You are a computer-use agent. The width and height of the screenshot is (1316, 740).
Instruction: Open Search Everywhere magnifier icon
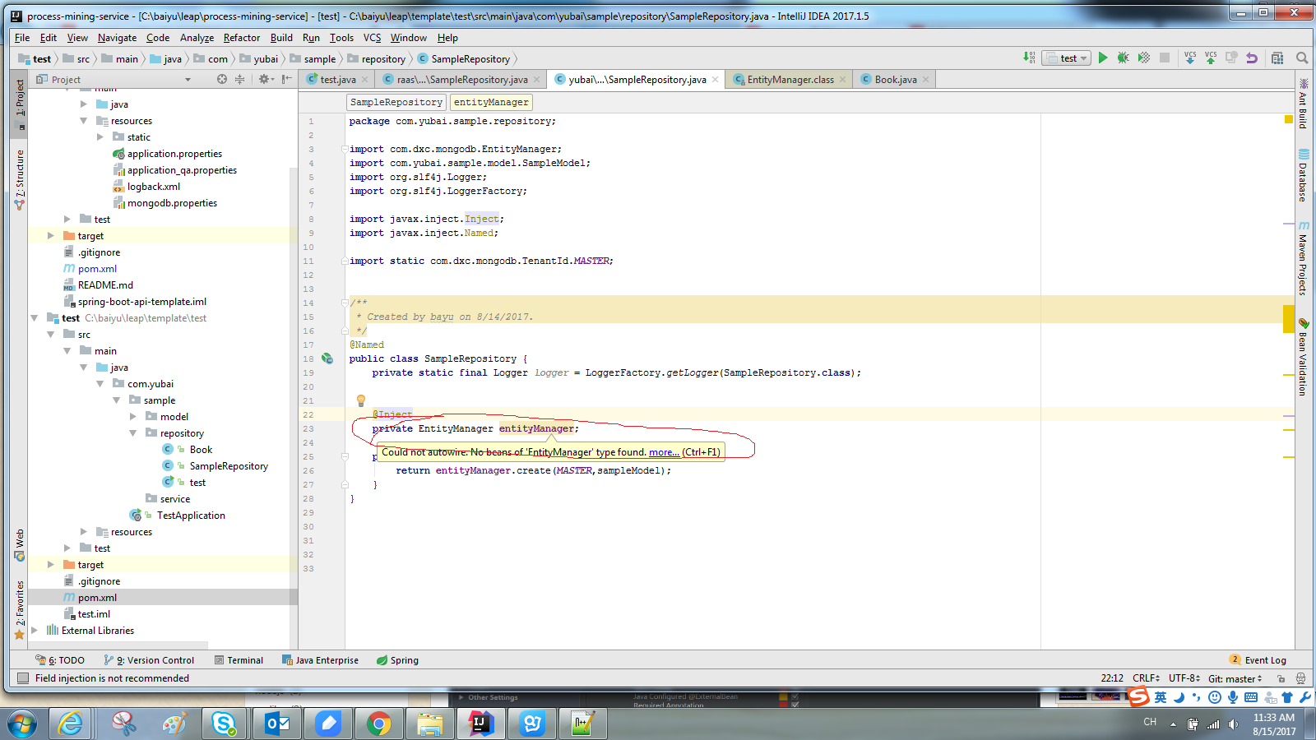[x=1302, y=58]
